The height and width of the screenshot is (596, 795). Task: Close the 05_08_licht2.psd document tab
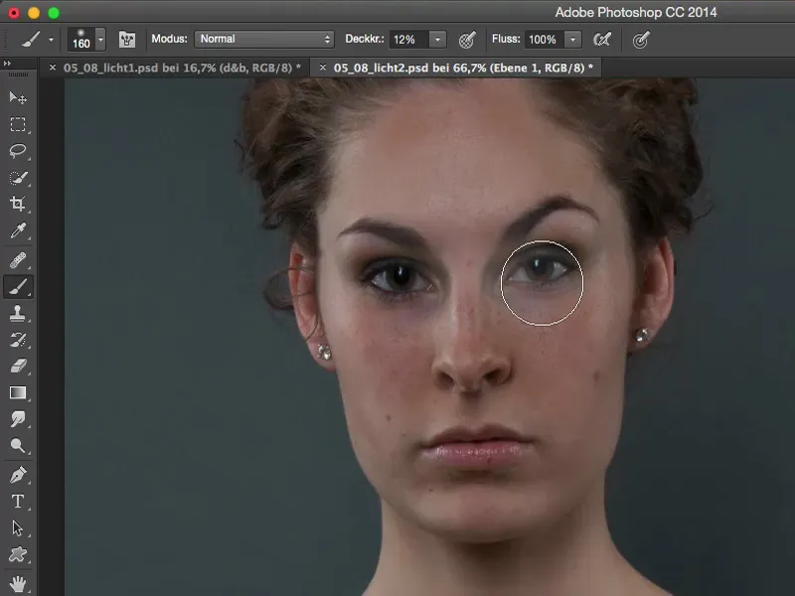[322, 68]
